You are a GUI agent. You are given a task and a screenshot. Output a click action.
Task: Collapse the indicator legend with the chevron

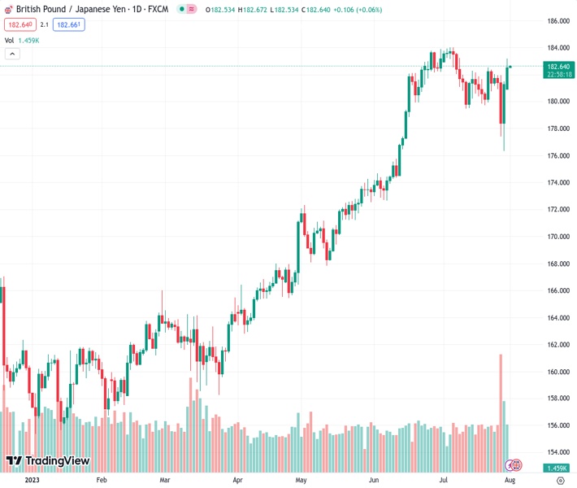pyautogui.click(x=12, y=54)
